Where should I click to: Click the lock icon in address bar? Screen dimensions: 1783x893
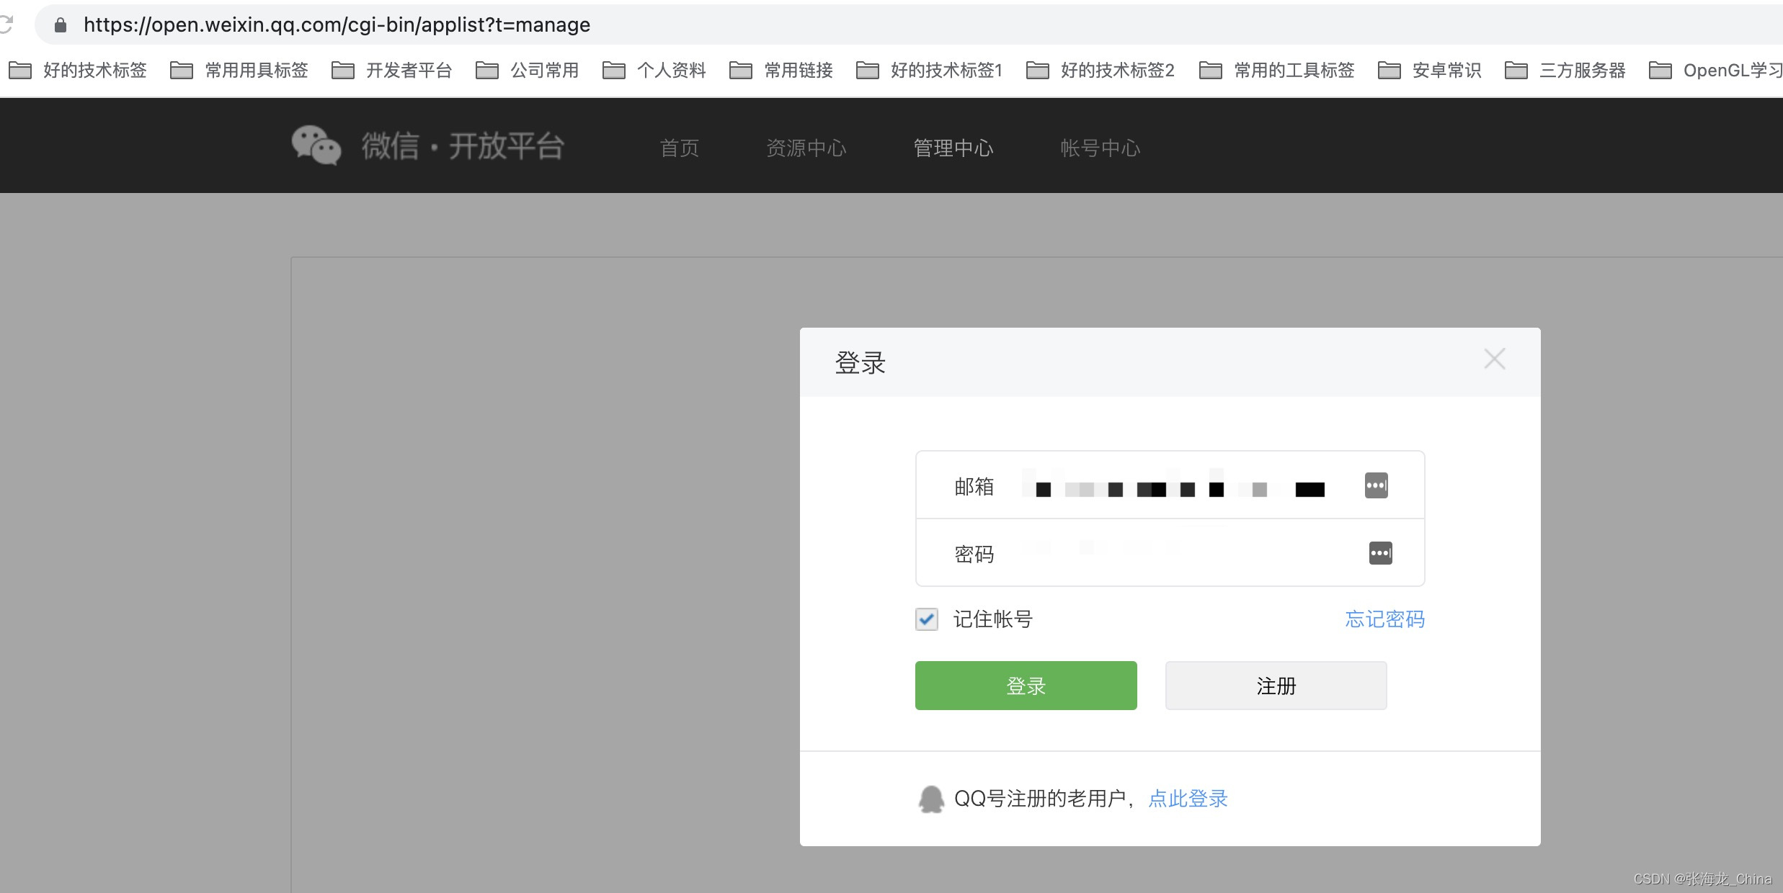pos(61,25)
